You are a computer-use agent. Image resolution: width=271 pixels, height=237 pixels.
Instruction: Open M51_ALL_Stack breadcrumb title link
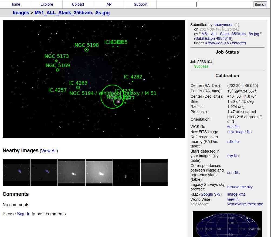72,13
